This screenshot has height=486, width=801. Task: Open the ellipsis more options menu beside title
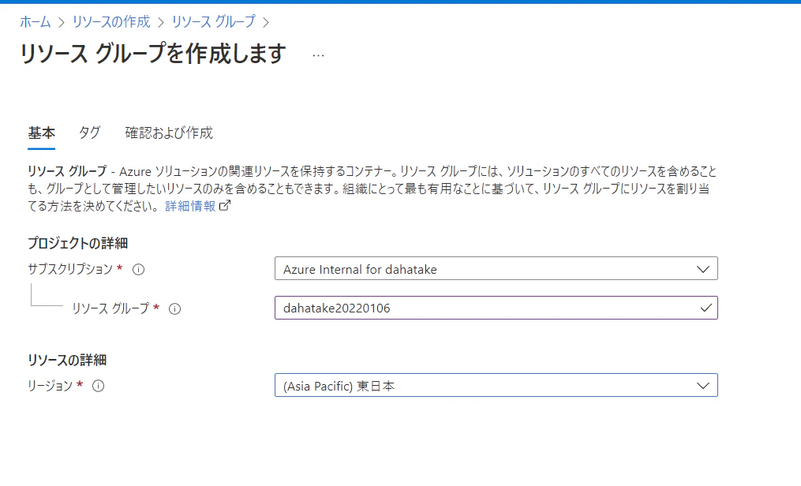(318, 55)
